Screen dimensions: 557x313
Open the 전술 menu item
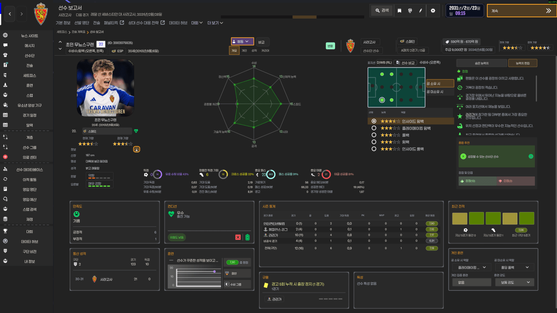point(96,23)
